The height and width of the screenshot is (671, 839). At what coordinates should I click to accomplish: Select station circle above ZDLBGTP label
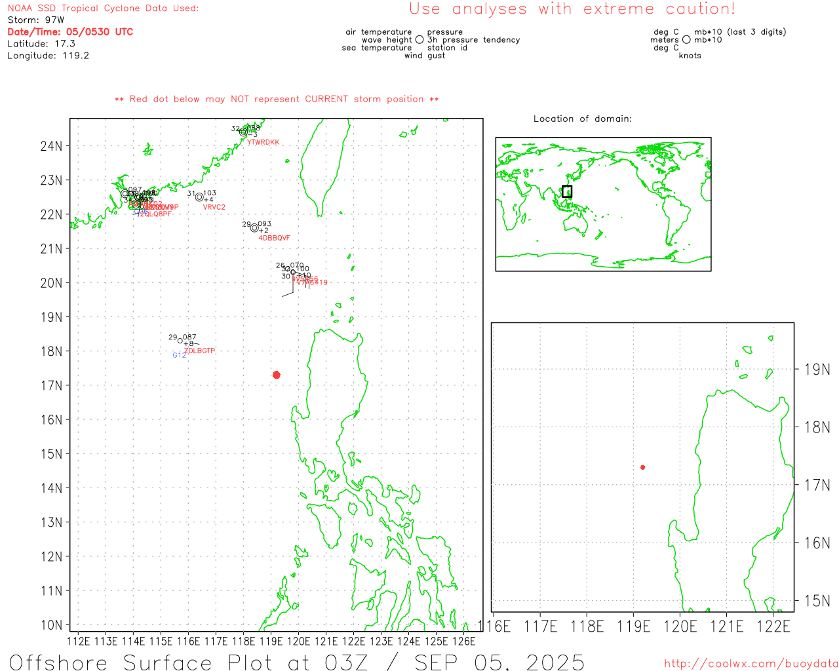tap(180, 341)
